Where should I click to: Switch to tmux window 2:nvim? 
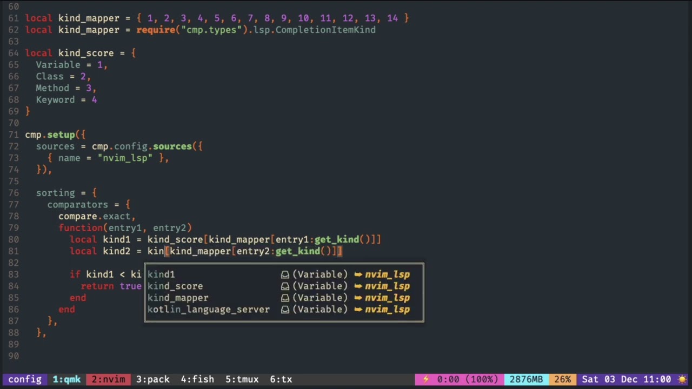pyautogui.click(x=108, y=379)
